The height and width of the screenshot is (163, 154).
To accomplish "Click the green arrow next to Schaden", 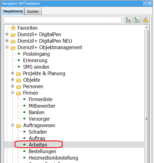I will (x=24, y=131).
